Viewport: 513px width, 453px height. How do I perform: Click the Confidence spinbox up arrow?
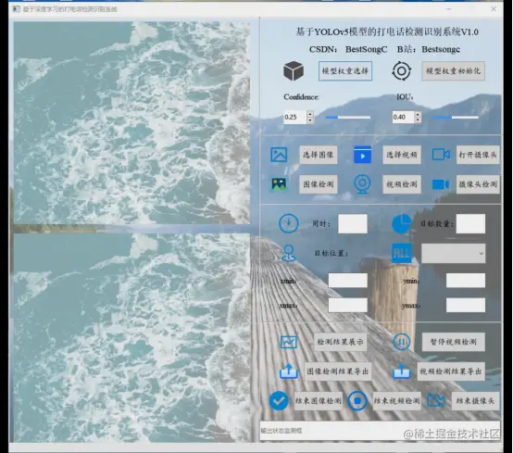coord(310,114)
